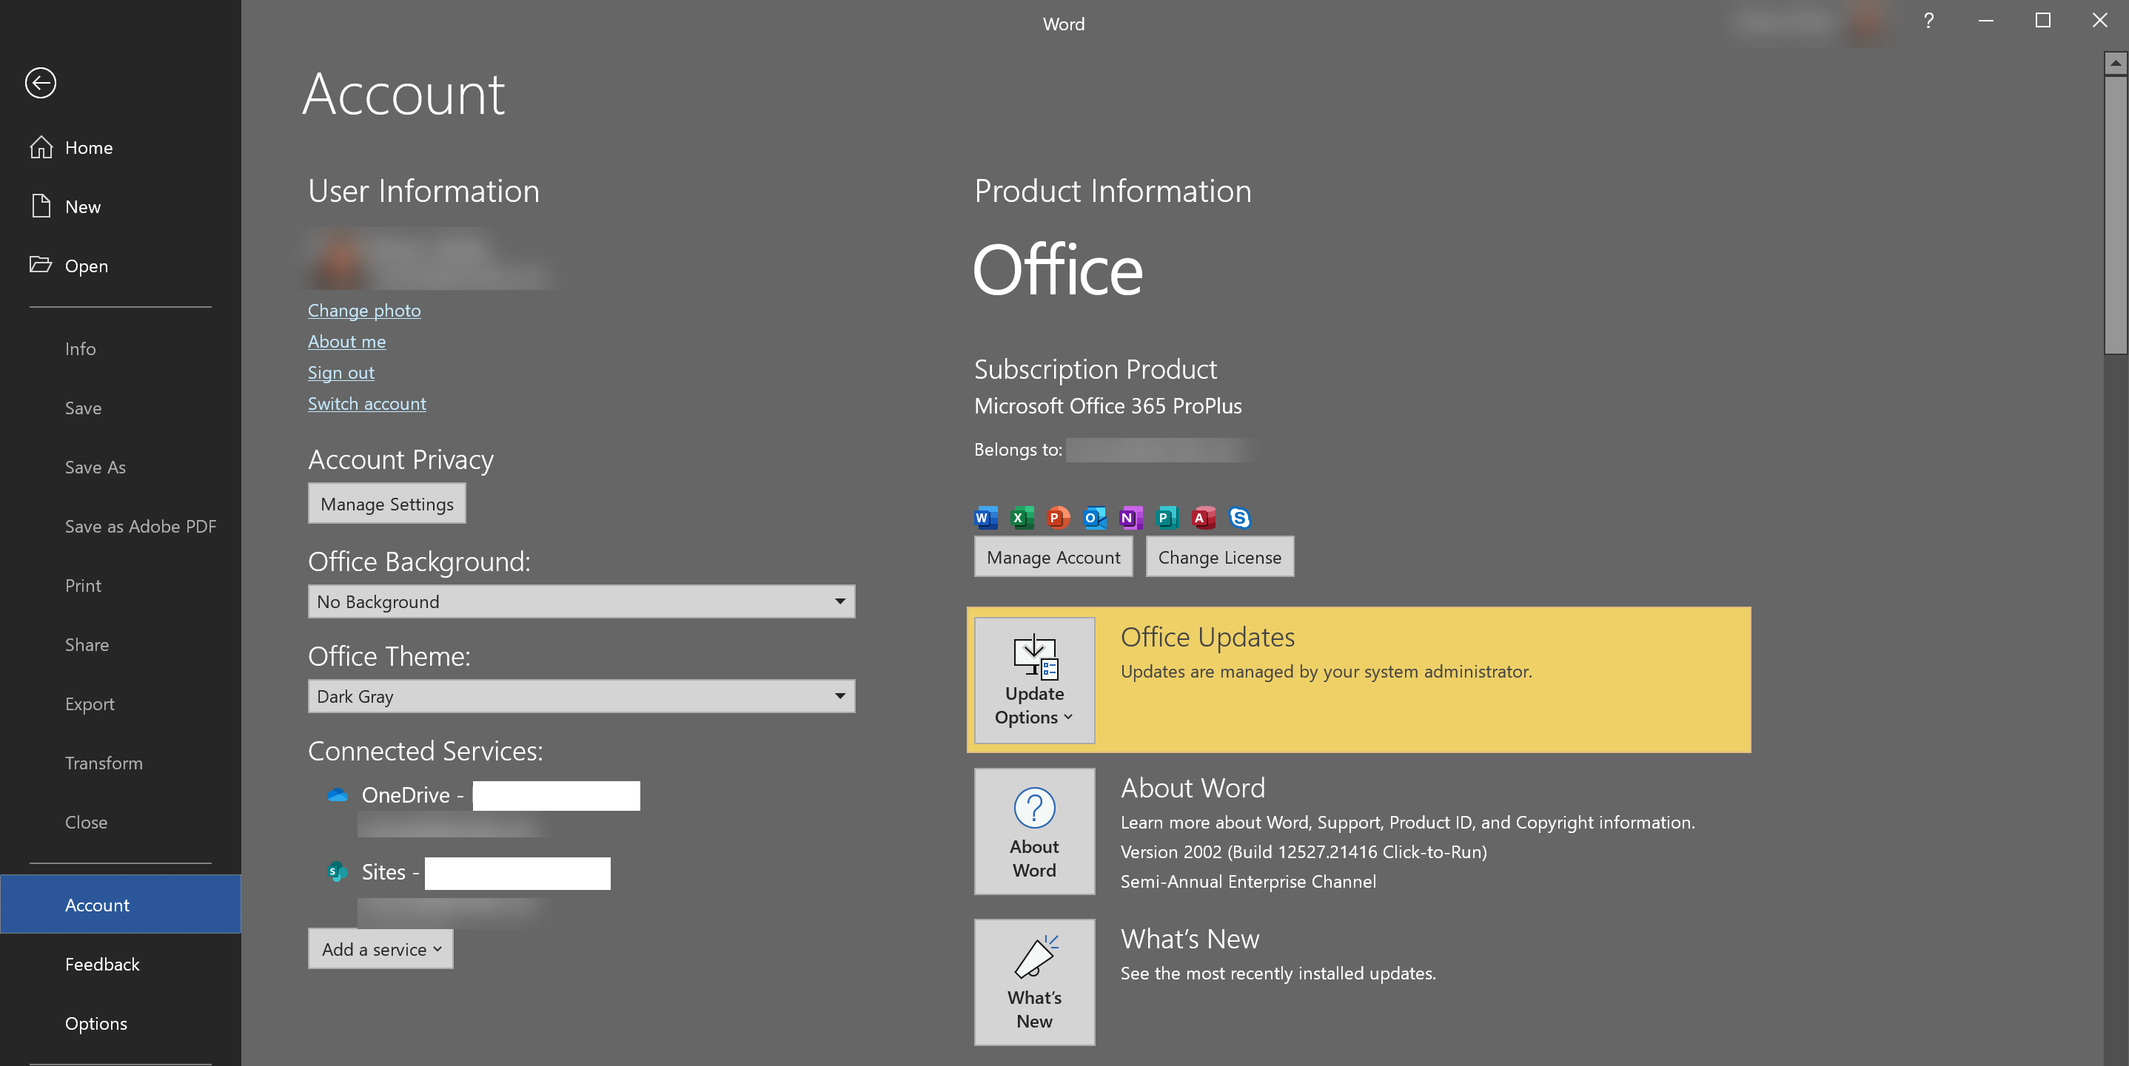Click the What's New button
This screenshot has height=1066, width=2129.
pos(1034,982)
